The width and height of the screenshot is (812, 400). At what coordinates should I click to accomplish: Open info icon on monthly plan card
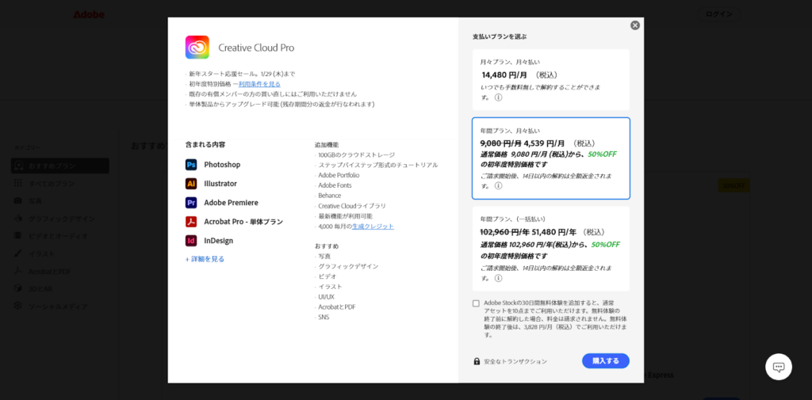(x=498, y=97)
